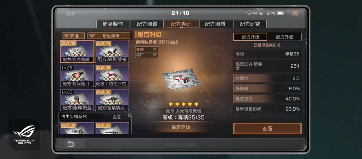Select the 配方升級 mode button
Image resolution: width=362 pixels, height=159 pixels.
pos(250,37)
